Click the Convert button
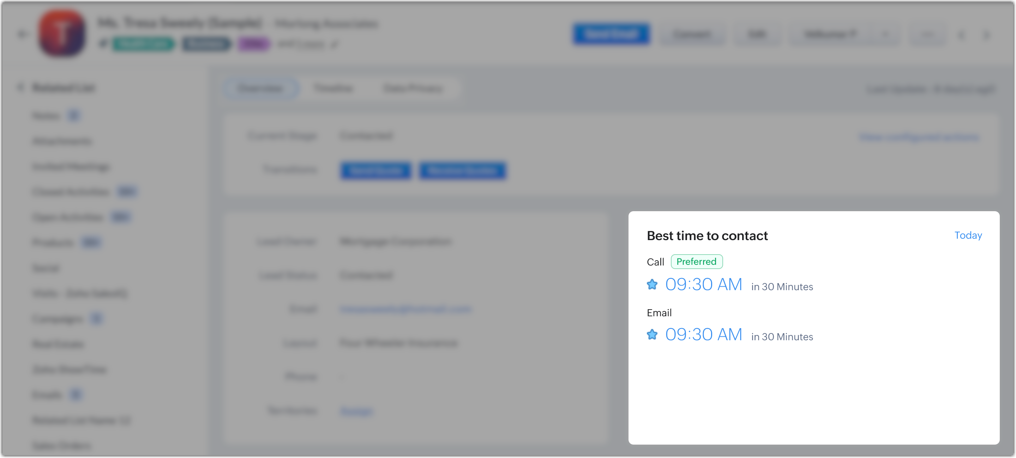Screen dimensions: 1016x458 coord(692,35)
